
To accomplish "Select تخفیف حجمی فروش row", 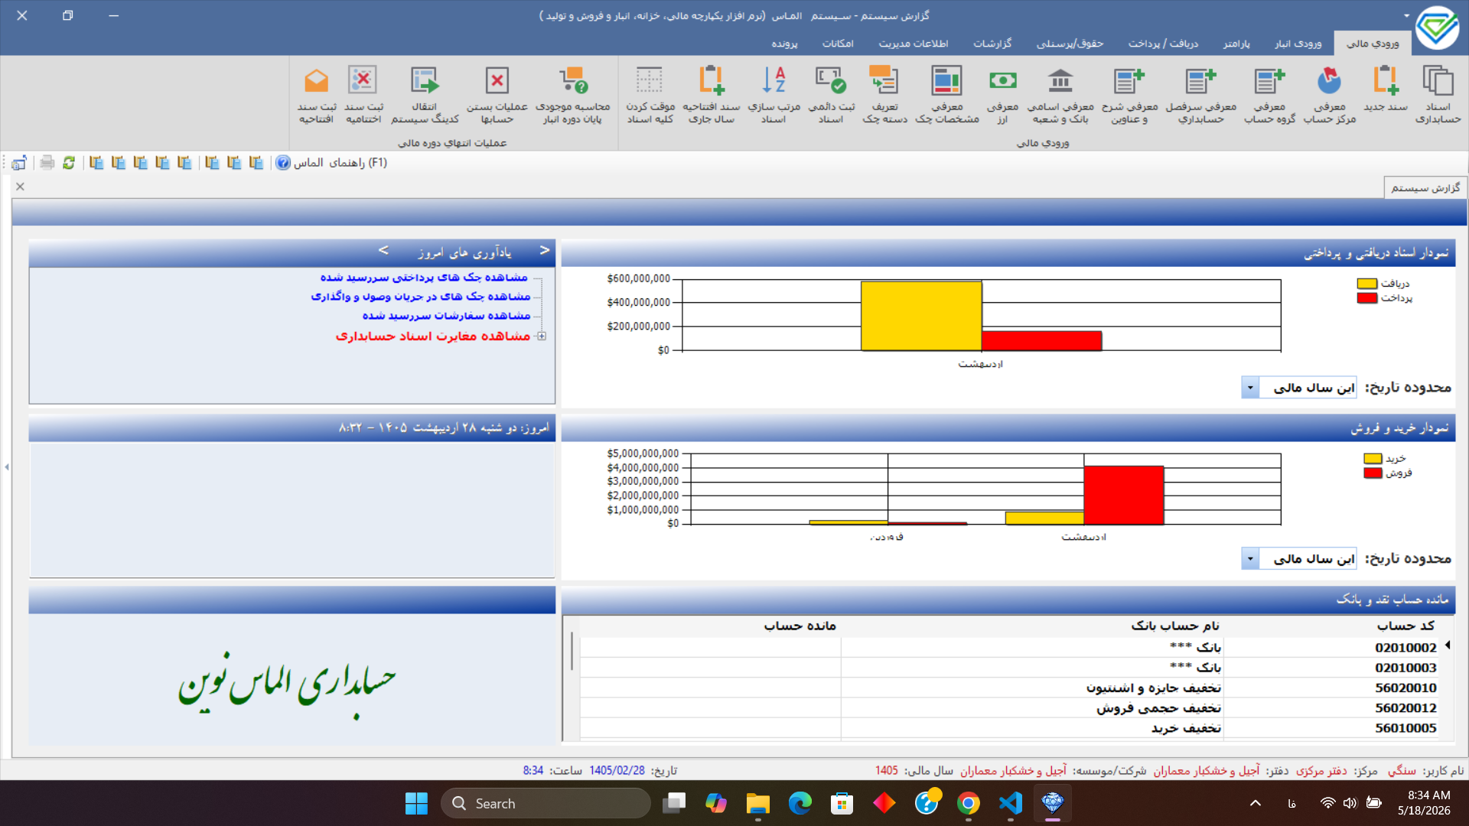I will point(1009,707).
